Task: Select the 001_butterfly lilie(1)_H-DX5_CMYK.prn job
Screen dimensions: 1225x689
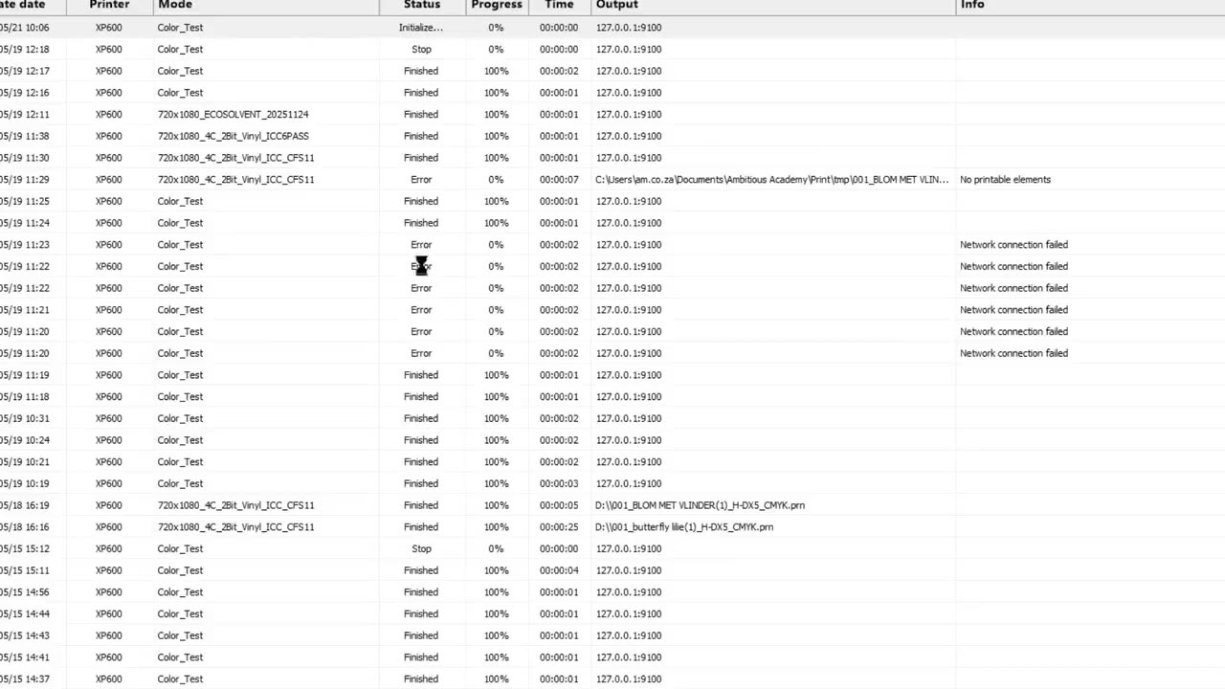Action: click(612, 526)
